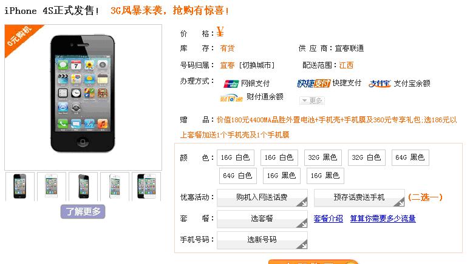
Task: Select the 32G 黑色 option
Action: point(323,157)
